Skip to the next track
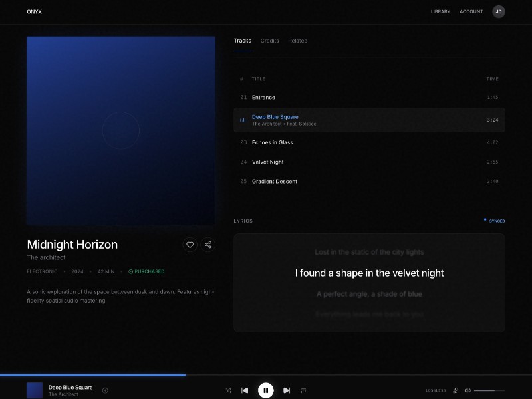This screenshot has width=532, height=399. tap(287, 390)
